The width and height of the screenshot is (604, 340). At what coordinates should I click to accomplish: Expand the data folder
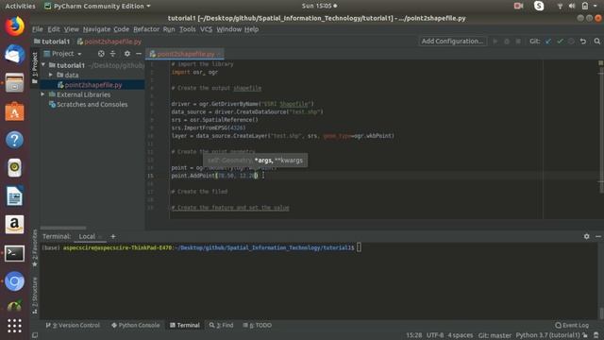(50, 75)
